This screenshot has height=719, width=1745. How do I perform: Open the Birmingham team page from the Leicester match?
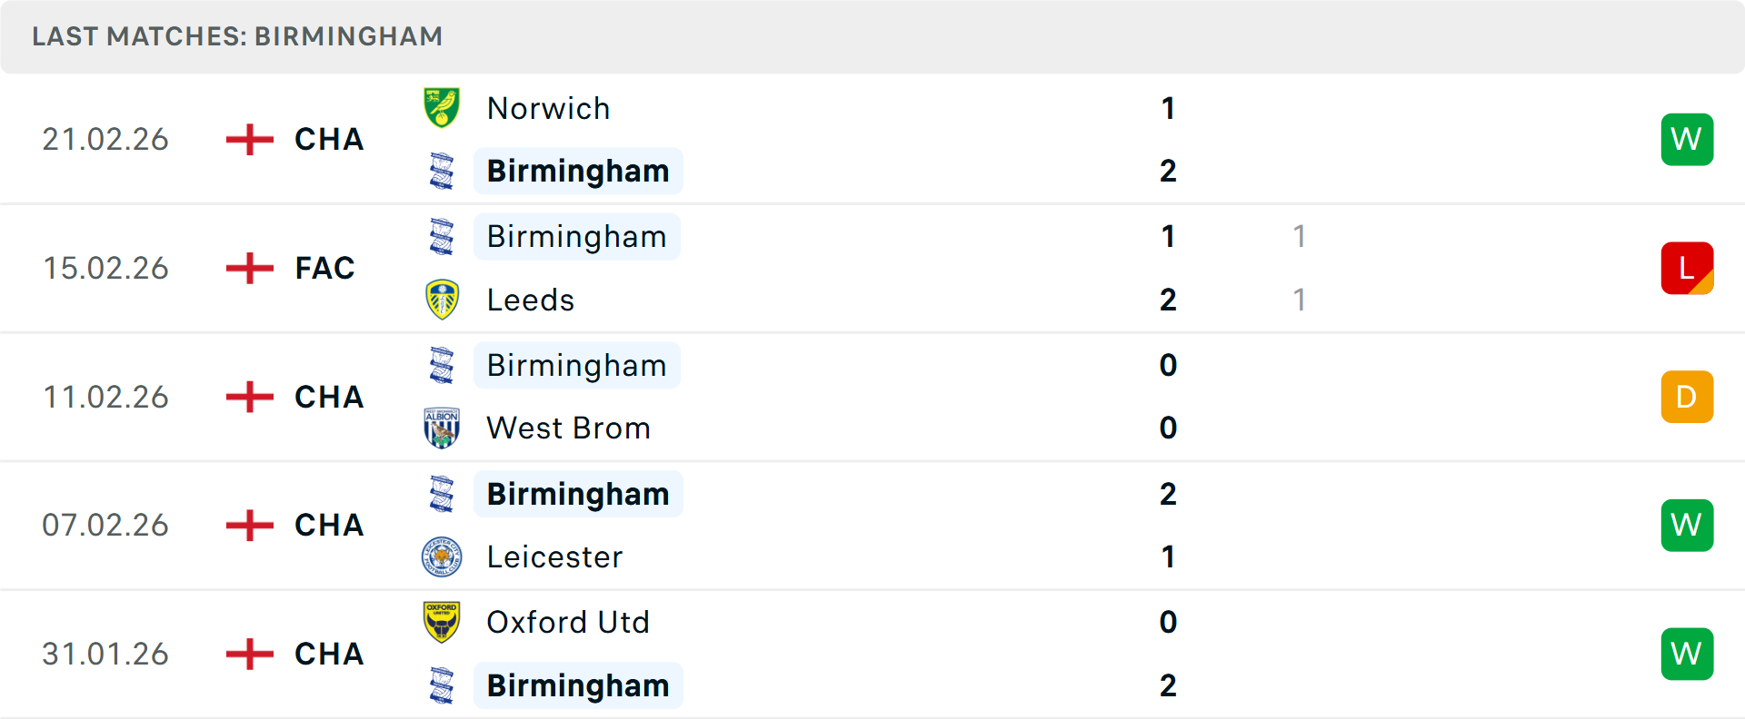tap(578, 494)
